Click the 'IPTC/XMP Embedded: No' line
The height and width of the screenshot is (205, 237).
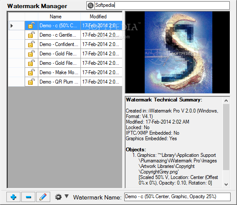pos(153,133)
